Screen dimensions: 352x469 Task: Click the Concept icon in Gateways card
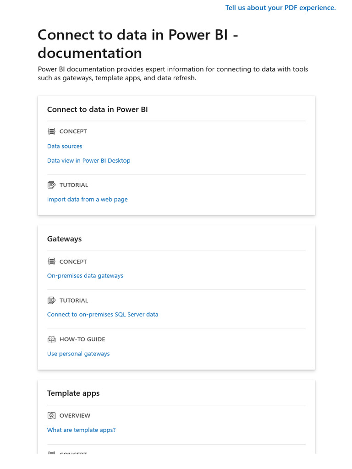[x=51, y=262]
